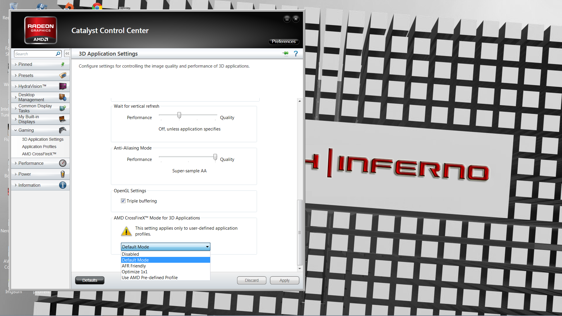Click the vertical scrollbar thumb
Screen dimensions: 562x316
[300, 233]
